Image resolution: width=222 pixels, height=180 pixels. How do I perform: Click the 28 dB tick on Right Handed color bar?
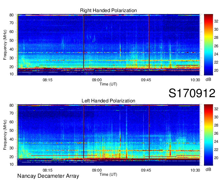[216, 38]
